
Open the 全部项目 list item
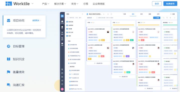click(x=70, y=25)
